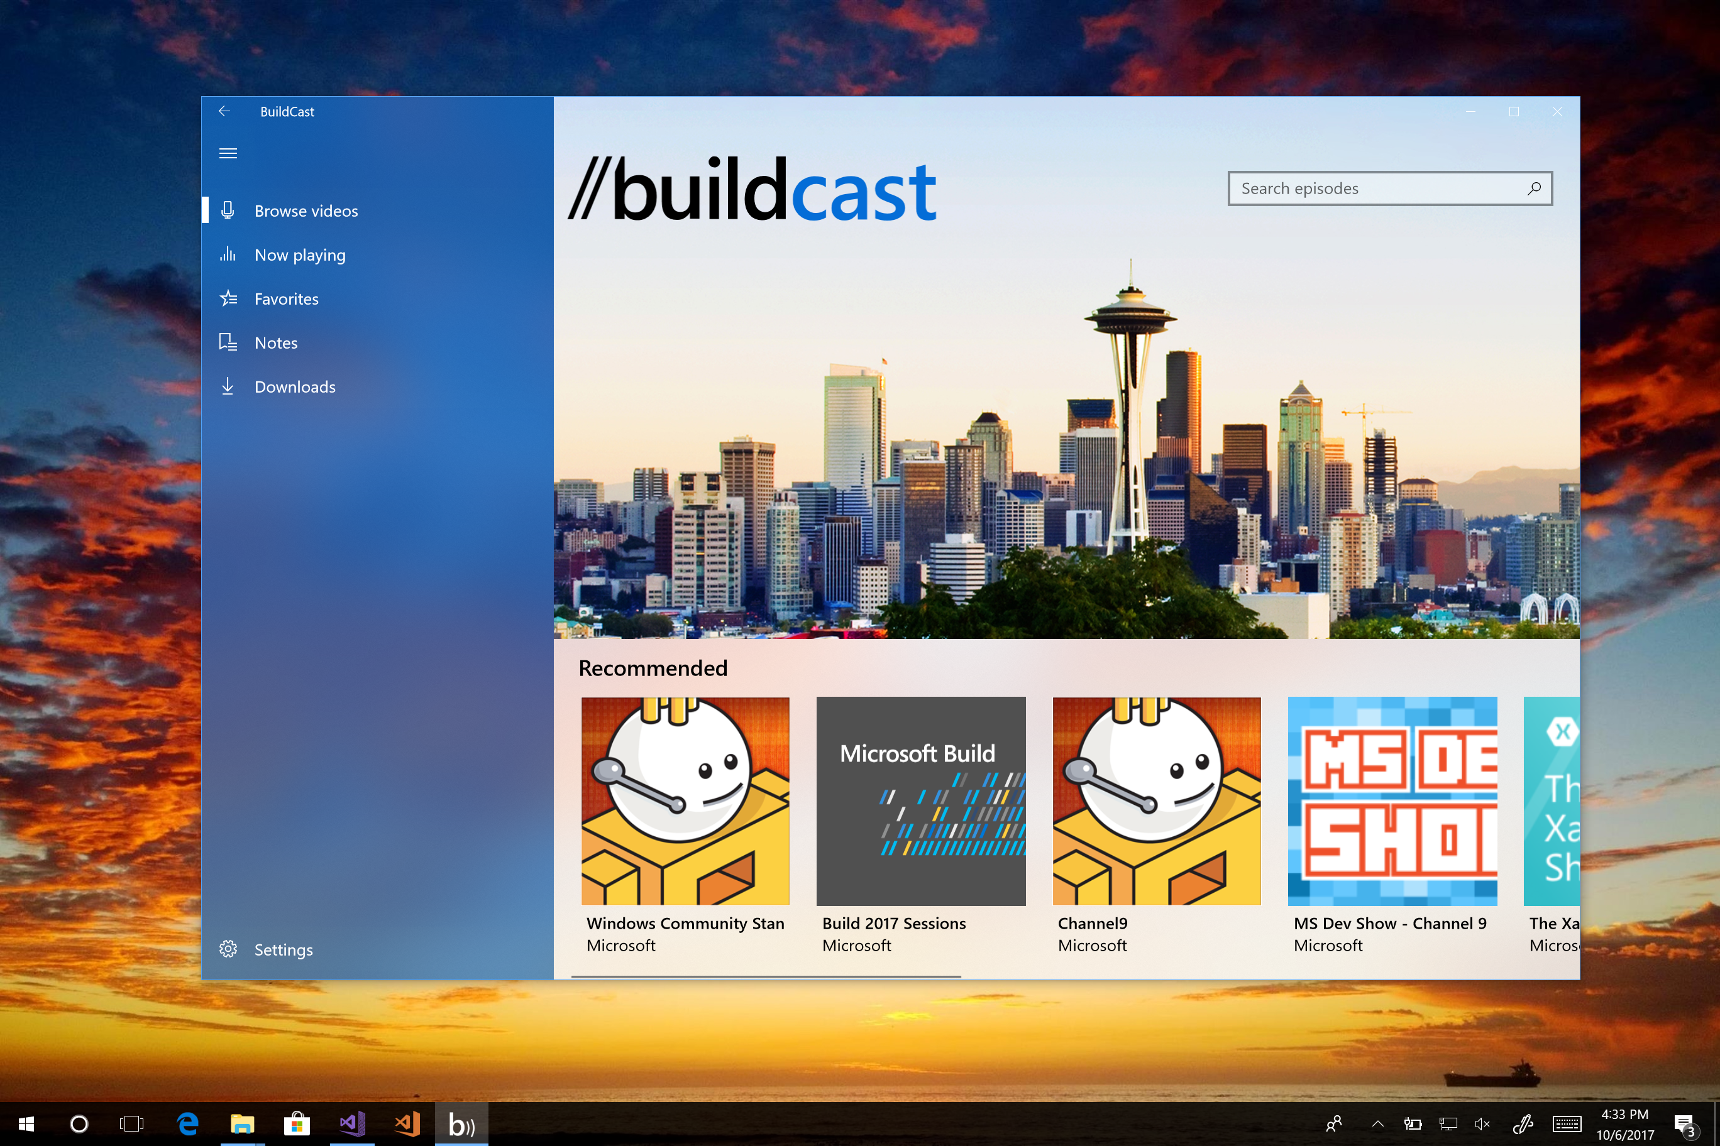This screenshot has height=1146, width=1720.
Task: Select Build 2017 Sessions tile
Action: (x=921, y=801)
